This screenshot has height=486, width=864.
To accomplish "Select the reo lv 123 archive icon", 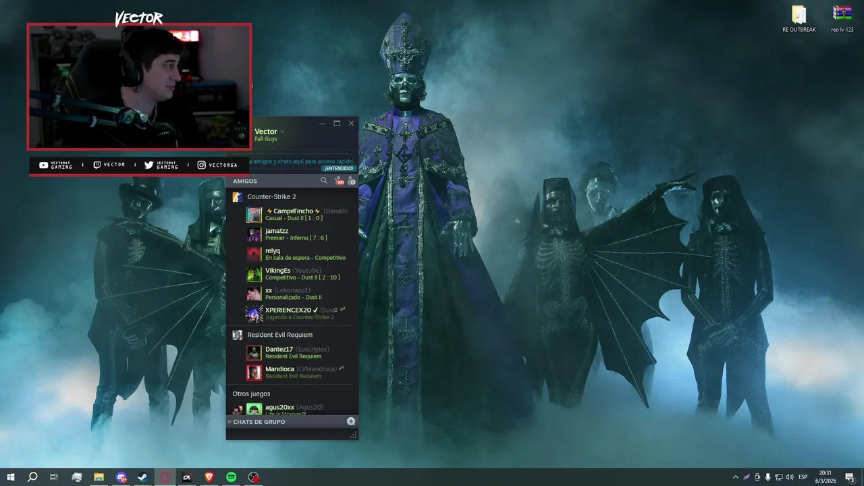I will coord(842,19).
